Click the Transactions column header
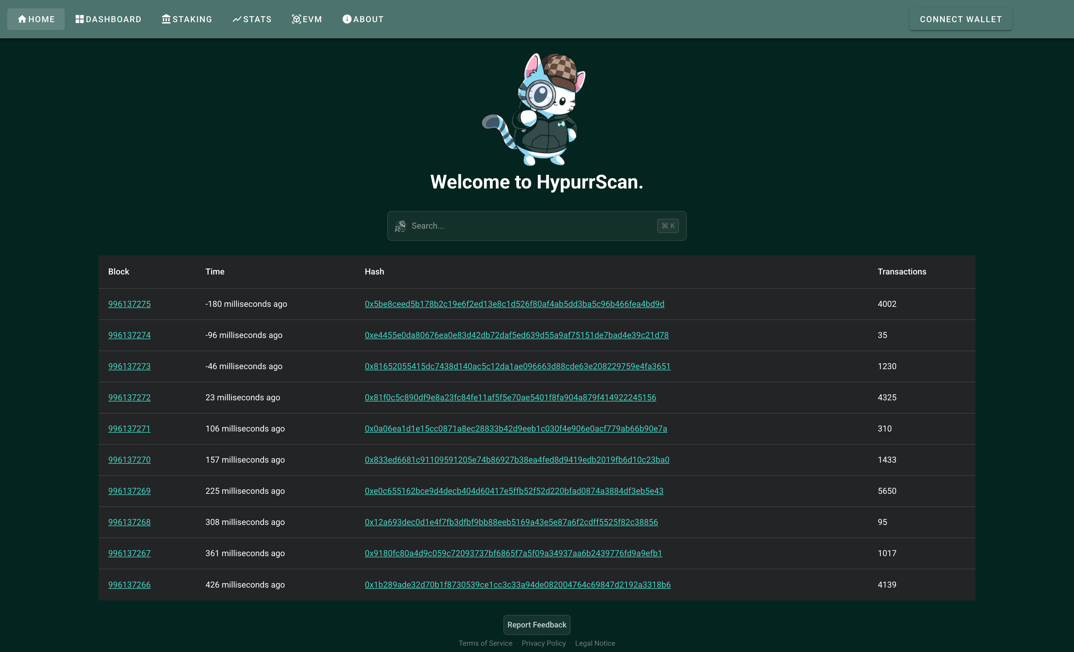 pyautogui.click(x=902, y=271)
